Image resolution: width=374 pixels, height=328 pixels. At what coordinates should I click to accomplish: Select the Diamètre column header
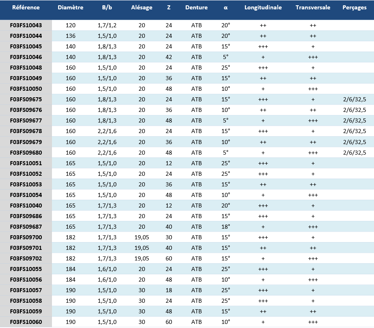[70, 7]
